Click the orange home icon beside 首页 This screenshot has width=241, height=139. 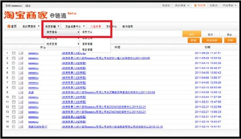(x=9, y=26)
